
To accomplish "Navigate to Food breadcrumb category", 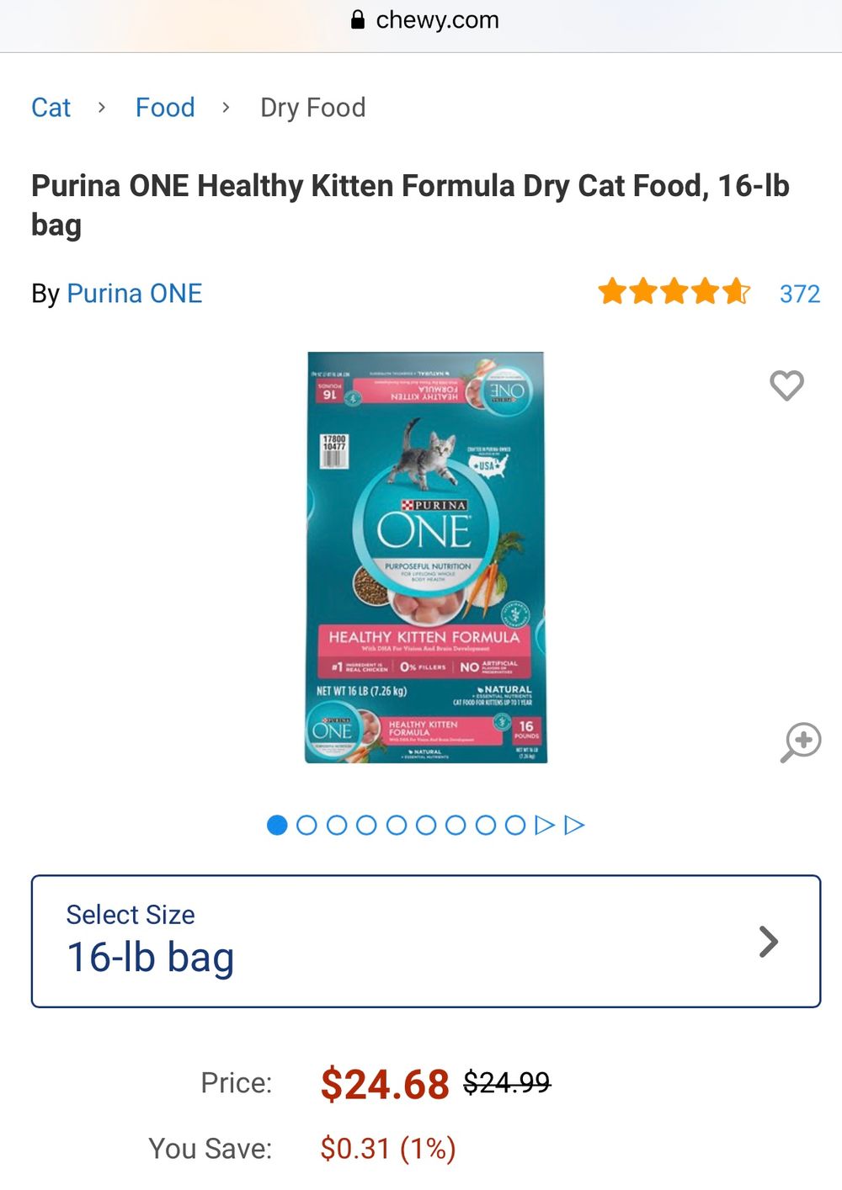I will [165, 108].
